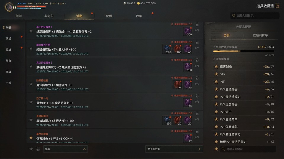Click the exit icon beside 道具收藏品
This screenshot has height=159, width=284.
(277, 6)
